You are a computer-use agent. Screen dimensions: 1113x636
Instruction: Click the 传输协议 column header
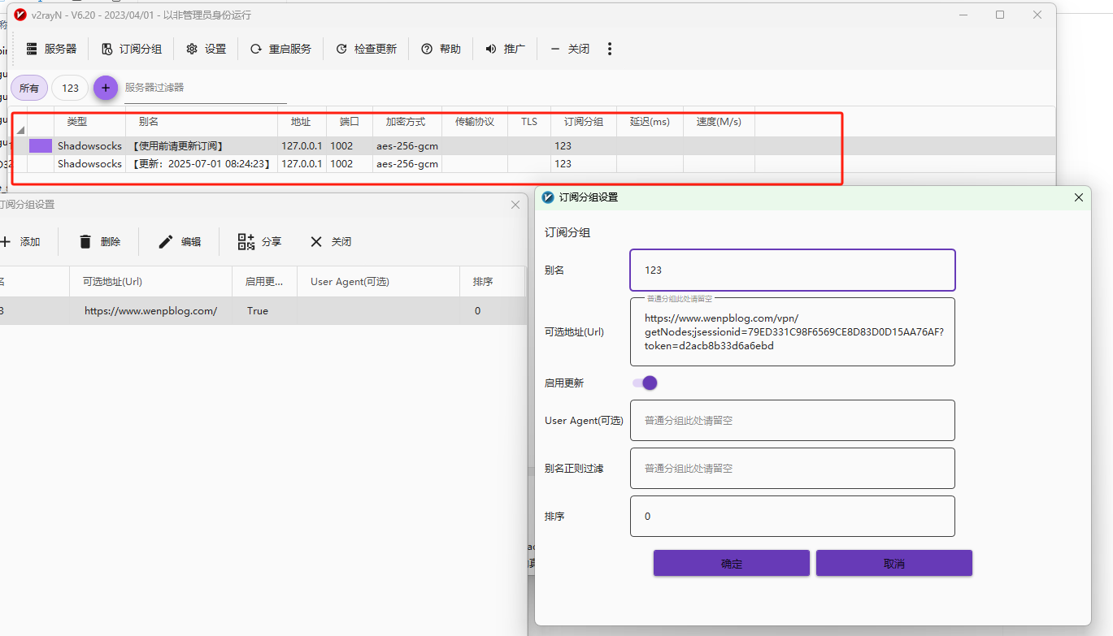475,122
